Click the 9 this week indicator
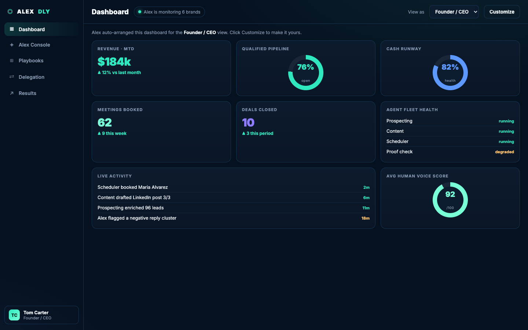 point(112,133)
